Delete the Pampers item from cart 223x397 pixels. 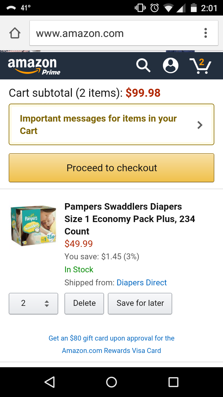pyautogui.click(x=84, y=303)
